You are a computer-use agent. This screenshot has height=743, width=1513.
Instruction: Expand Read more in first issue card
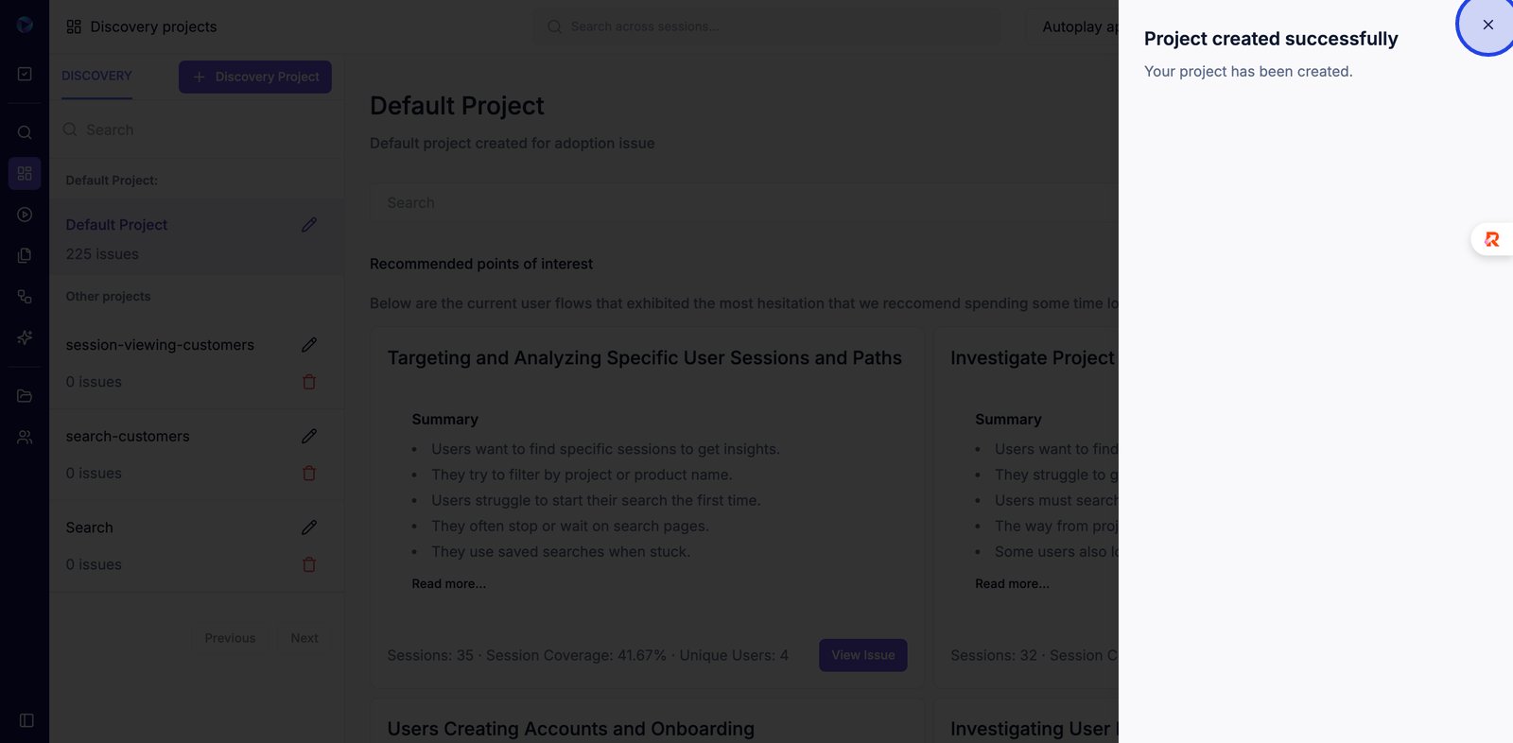[448, 584]
